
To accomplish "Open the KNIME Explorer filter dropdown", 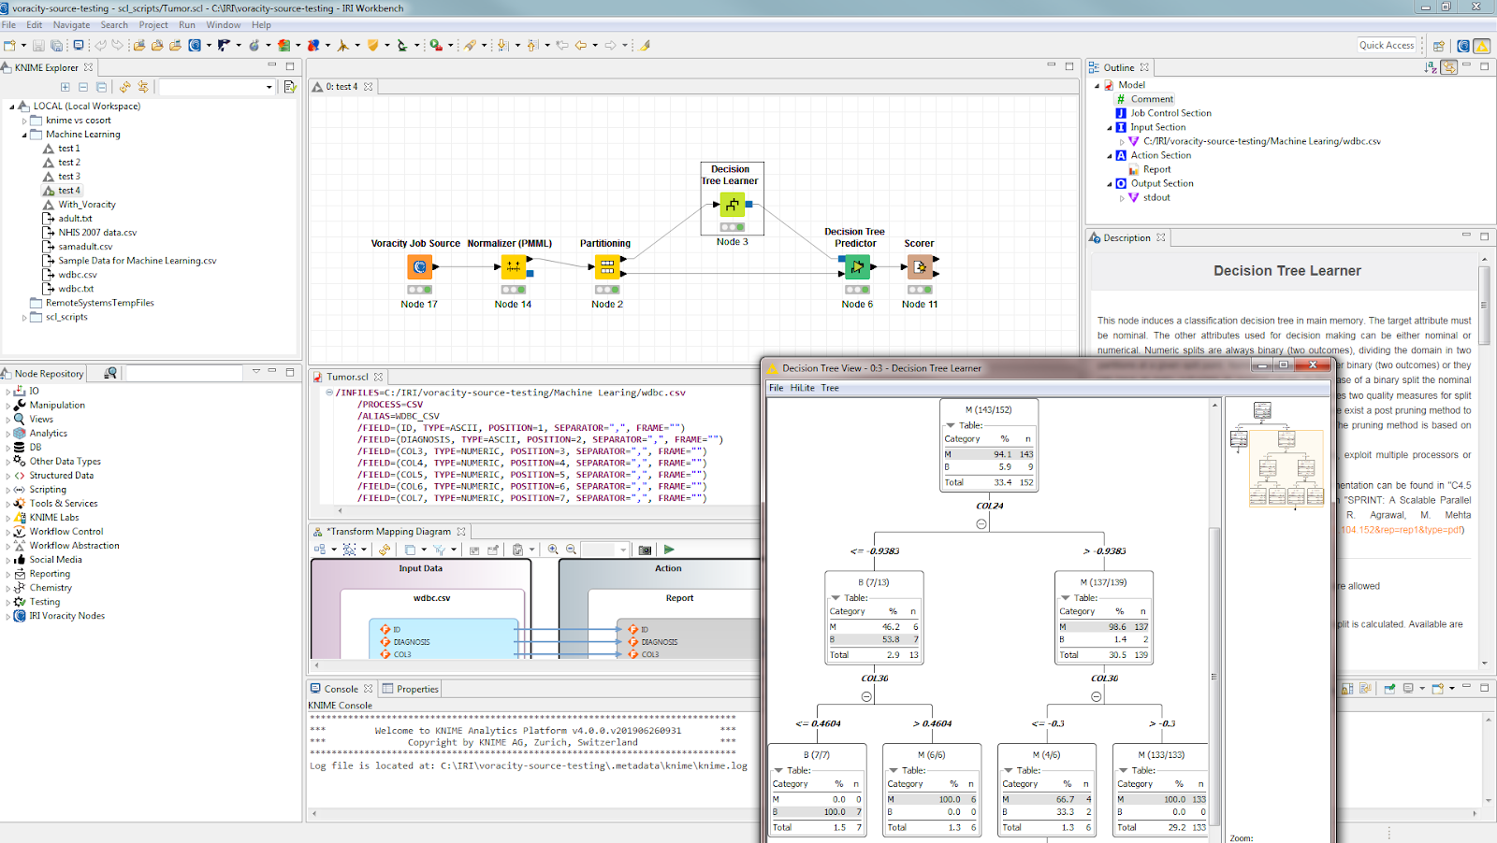I will coord(269,87).
